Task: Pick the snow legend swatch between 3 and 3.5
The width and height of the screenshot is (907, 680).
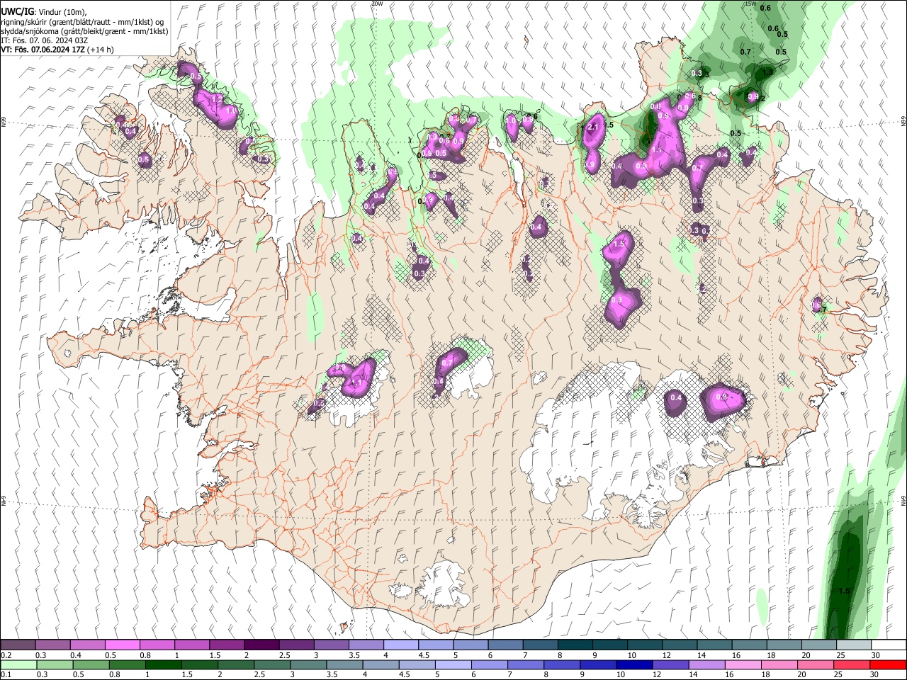Action: (x=331, y=645)
